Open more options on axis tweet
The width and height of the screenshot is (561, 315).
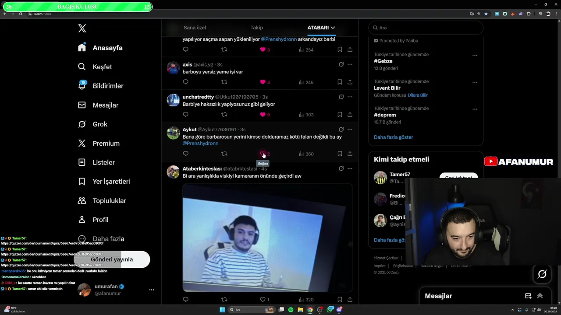[350, 64]
